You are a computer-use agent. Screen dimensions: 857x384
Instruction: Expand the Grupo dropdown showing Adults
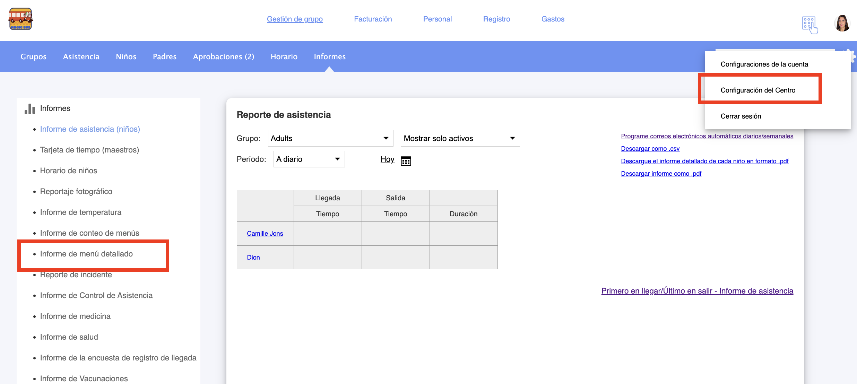click(x=330, y=138)
